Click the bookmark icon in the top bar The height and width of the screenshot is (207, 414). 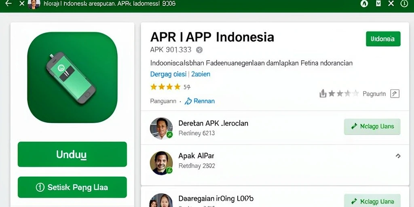(x=378, y=4)
